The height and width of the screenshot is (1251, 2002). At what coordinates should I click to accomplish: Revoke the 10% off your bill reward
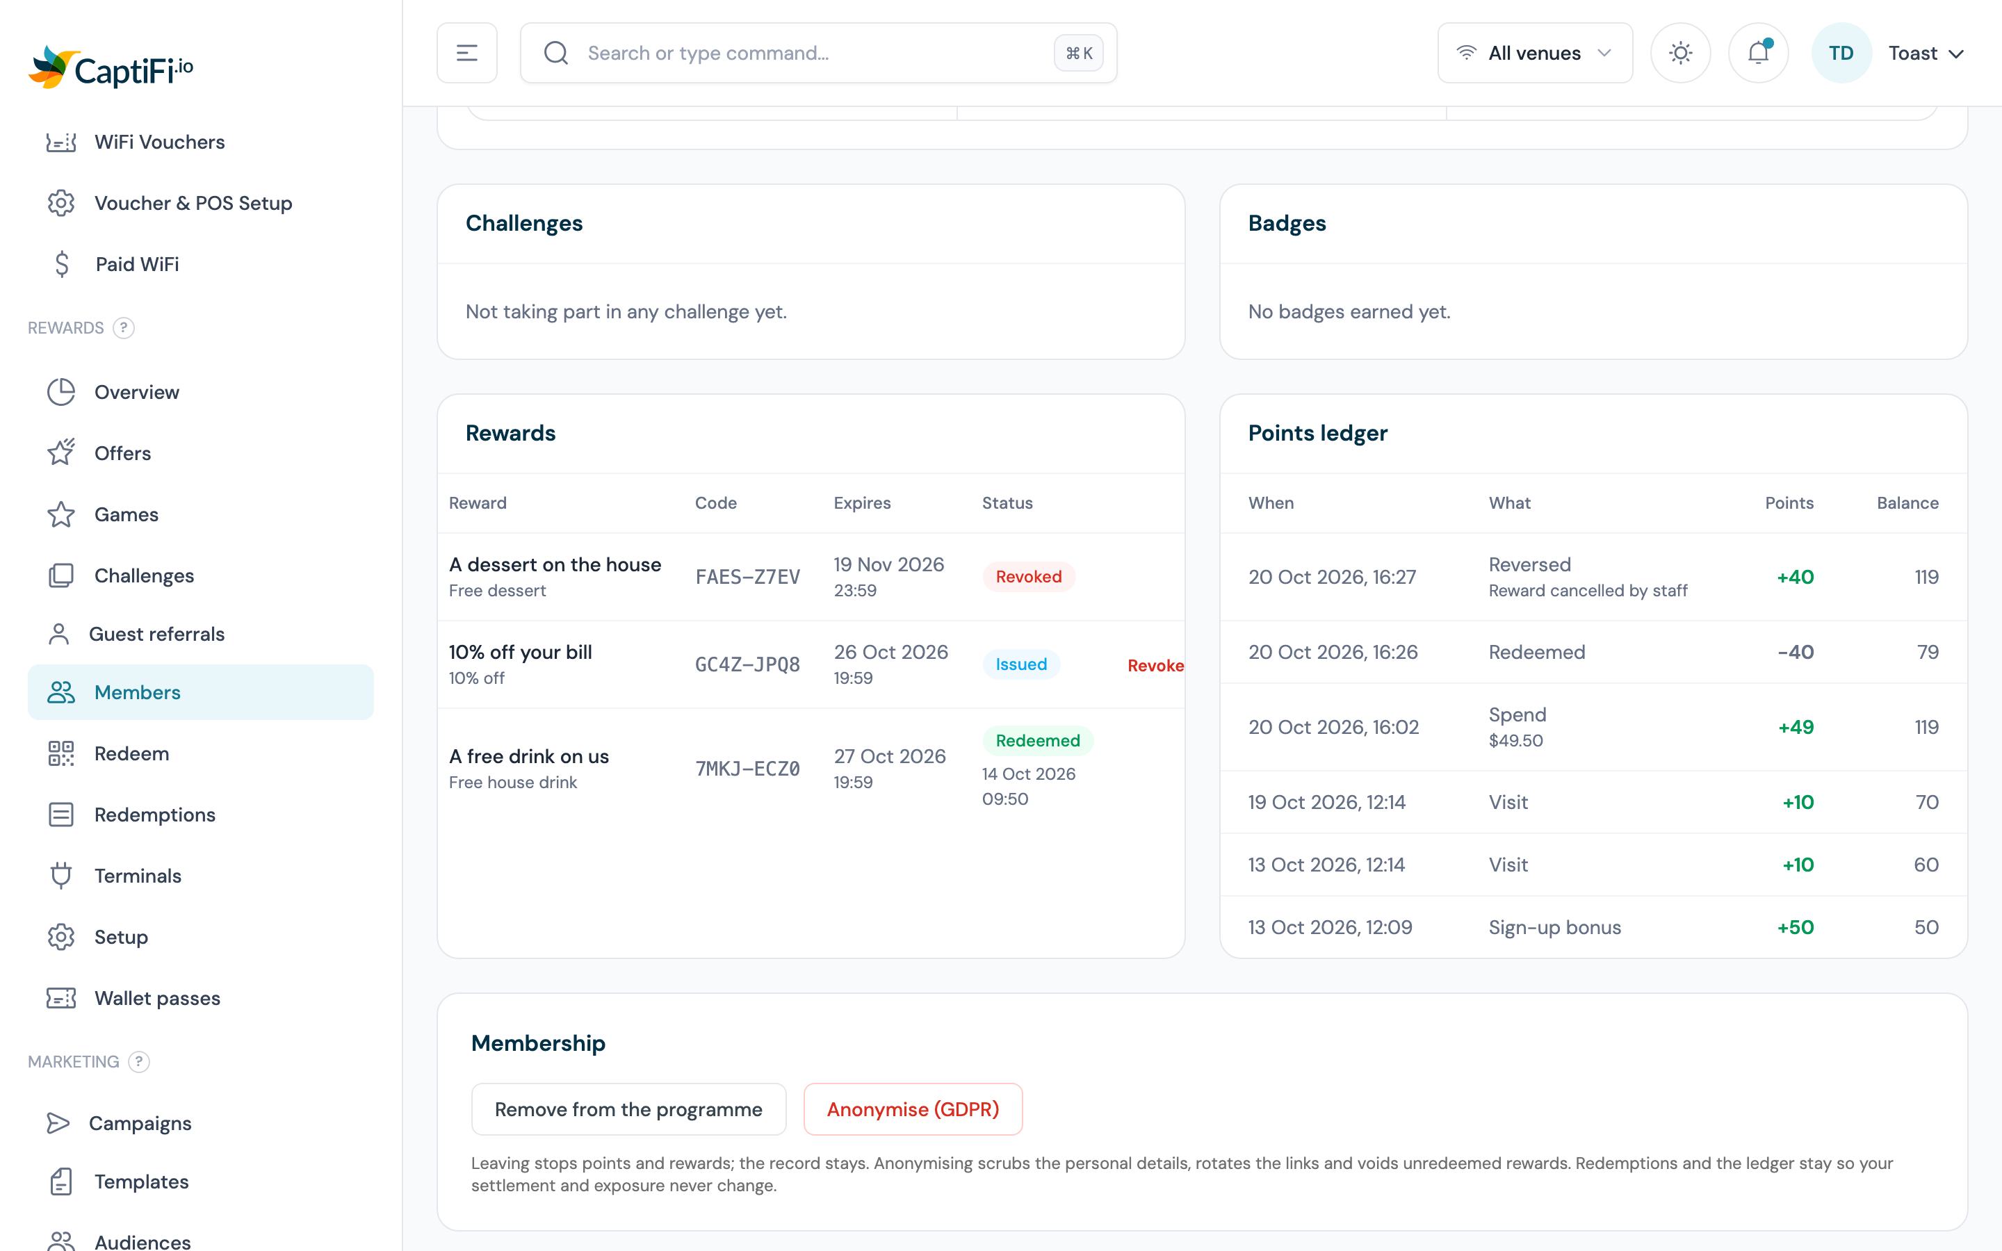pos(1156,665)
